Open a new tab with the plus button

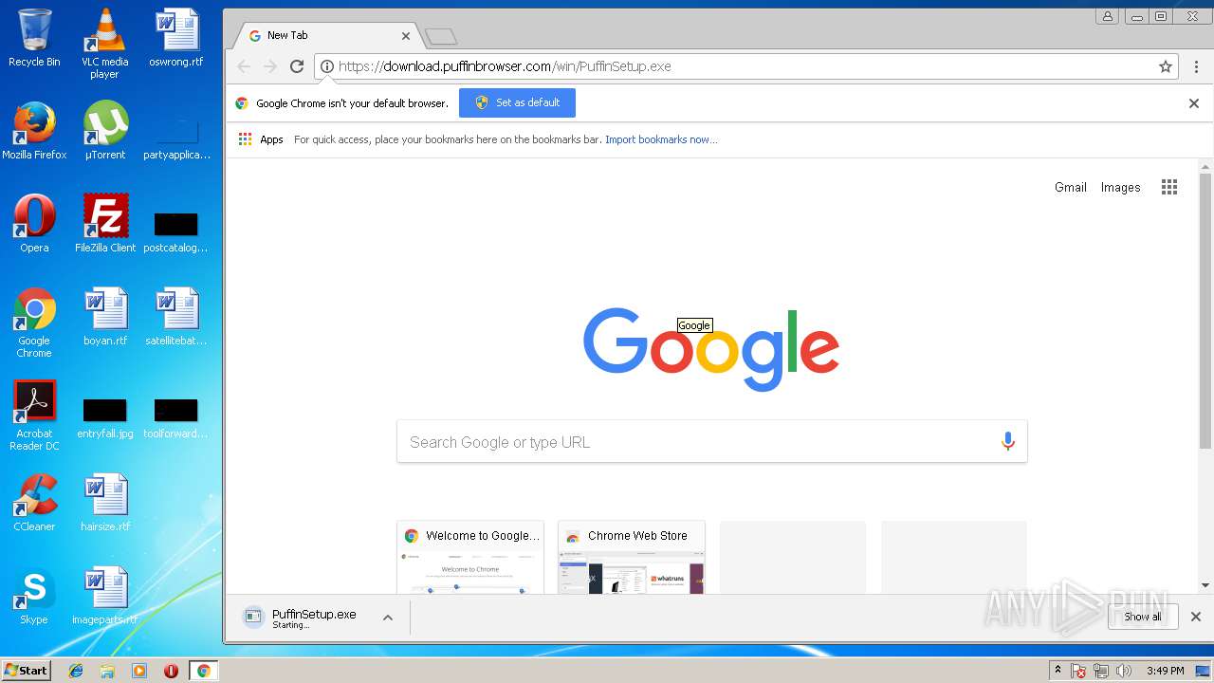[441, 36]
